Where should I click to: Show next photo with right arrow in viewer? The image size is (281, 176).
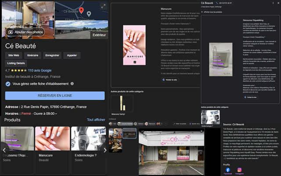tap(201, 153)
